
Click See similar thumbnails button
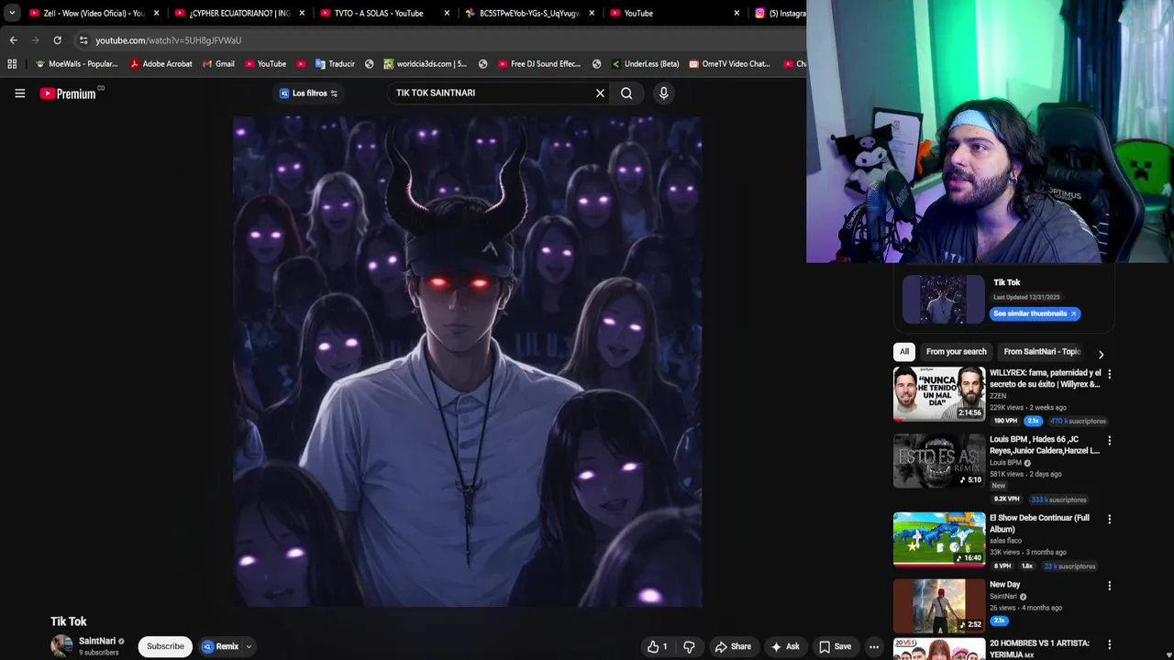[x=1035, y=313]
